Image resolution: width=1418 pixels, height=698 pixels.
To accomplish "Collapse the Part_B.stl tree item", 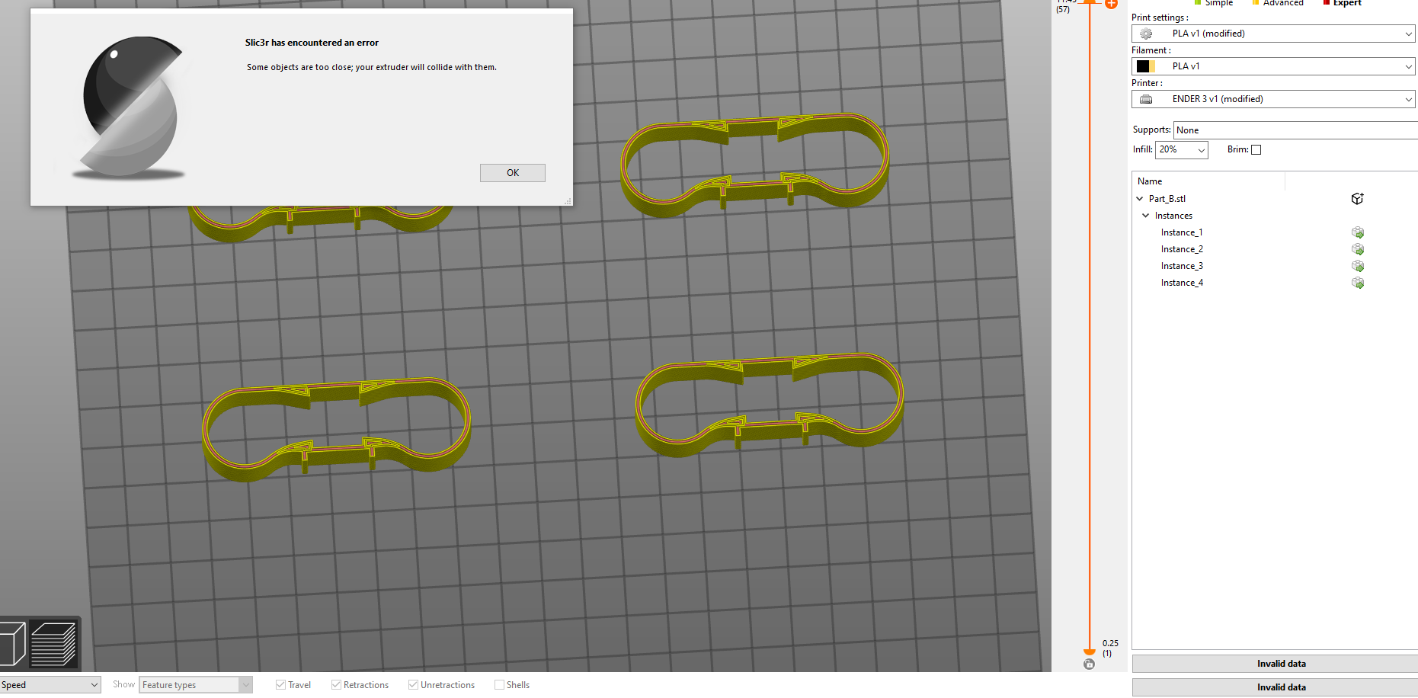I will pos(1140,198).
